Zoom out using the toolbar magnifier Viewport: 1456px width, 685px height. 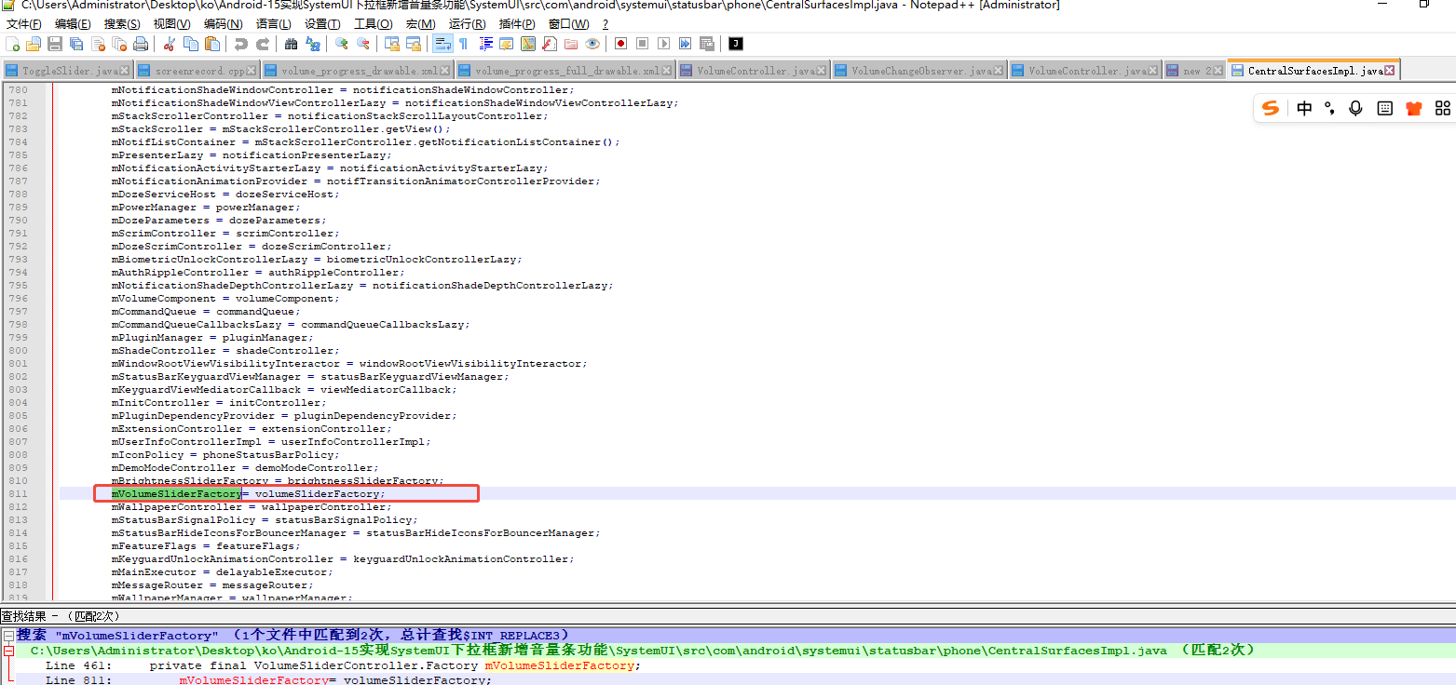pos(363,44)
